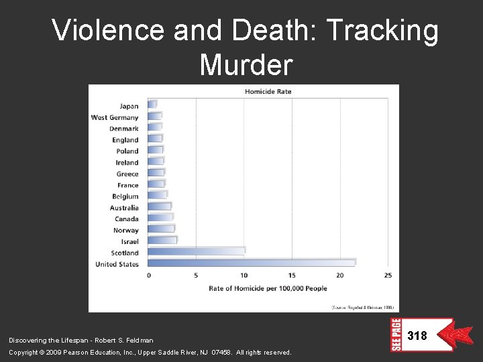Click the axis title 'Rate of Homicide per 100,000 People'
Viewport: 483px width, 362px height.
click(x=268, y=289)
